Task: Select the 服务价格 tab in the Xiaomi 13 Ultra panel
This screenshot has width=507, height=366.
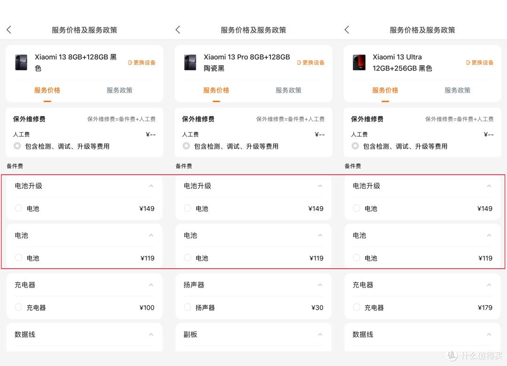Action: tap(385, 90)
